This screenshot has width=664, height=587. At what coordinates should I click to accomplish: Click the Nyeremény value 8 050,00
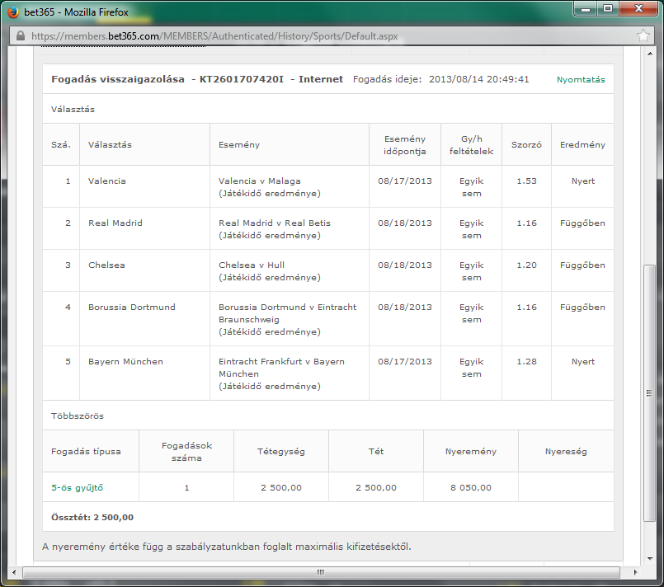tap(471, 487)
